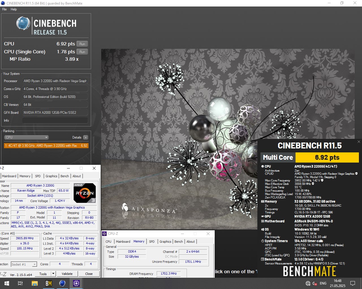362x289 pixels.
Task: Click the 6.92 pts yellow score banner
Action: pos(327,157)
